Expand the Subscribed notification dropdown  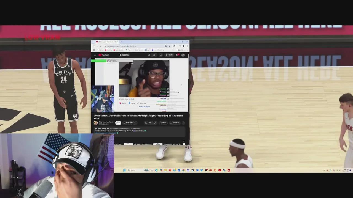pos(130,123)
